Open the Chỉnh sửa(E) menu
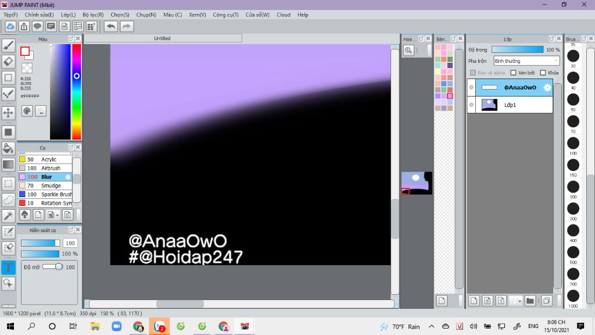 pyautogui.click(x=39, y=15)
